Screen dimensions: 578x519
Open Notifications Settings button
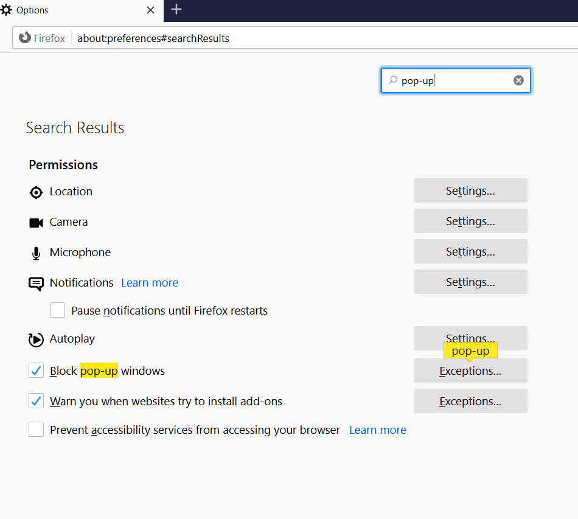pyautogui.click(x=470, y=282)
